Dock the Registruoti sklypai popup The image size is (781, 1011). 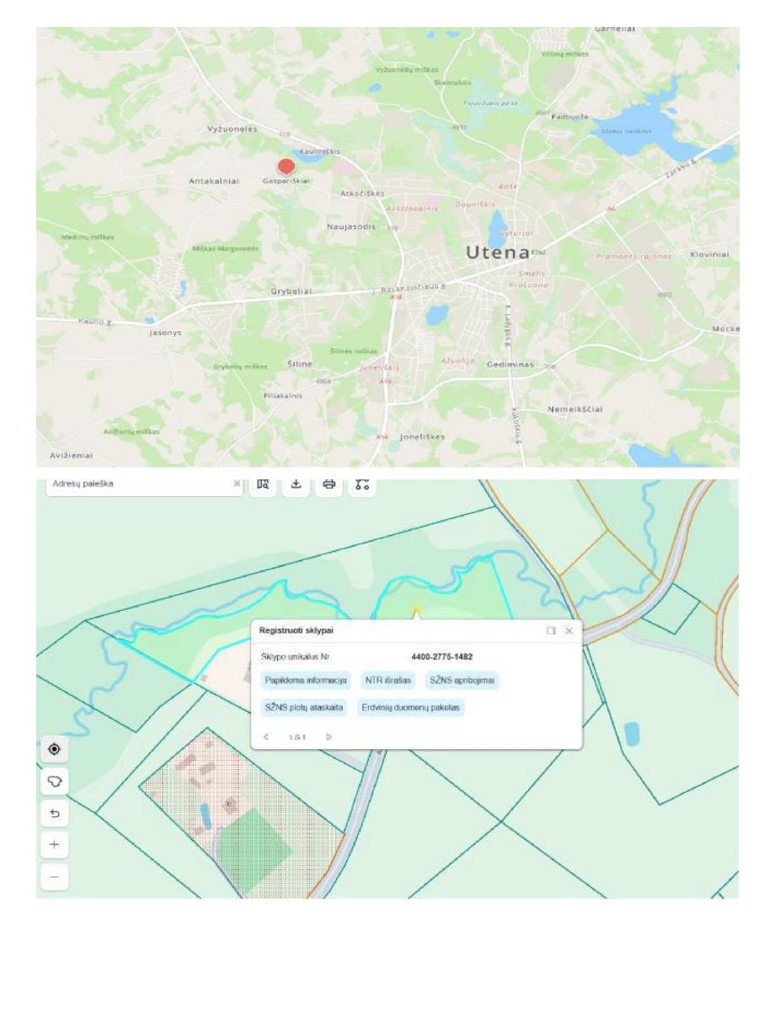click(551, 630)
